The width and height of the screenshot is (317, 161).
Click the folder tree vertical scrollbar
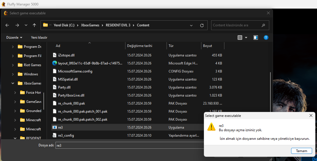[x=44, y=101]
